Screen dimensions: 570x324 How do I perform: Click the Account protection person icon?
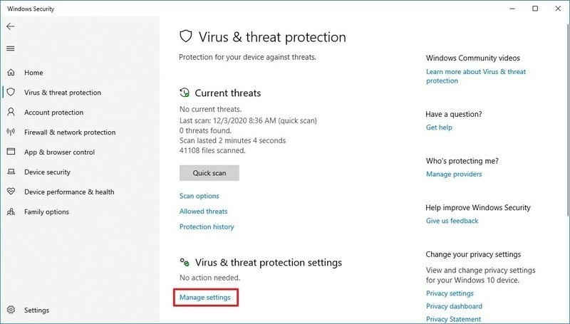[x=11, y=112]
